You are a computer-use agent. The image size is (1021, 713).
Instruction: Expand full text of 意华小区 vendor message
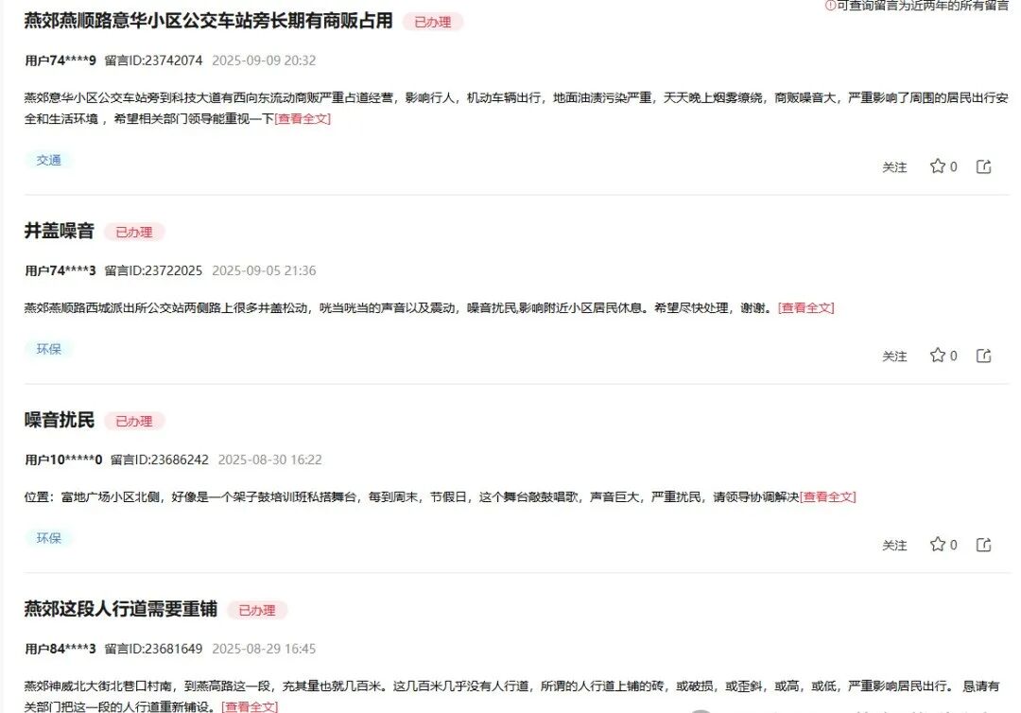tap(303, 119)
